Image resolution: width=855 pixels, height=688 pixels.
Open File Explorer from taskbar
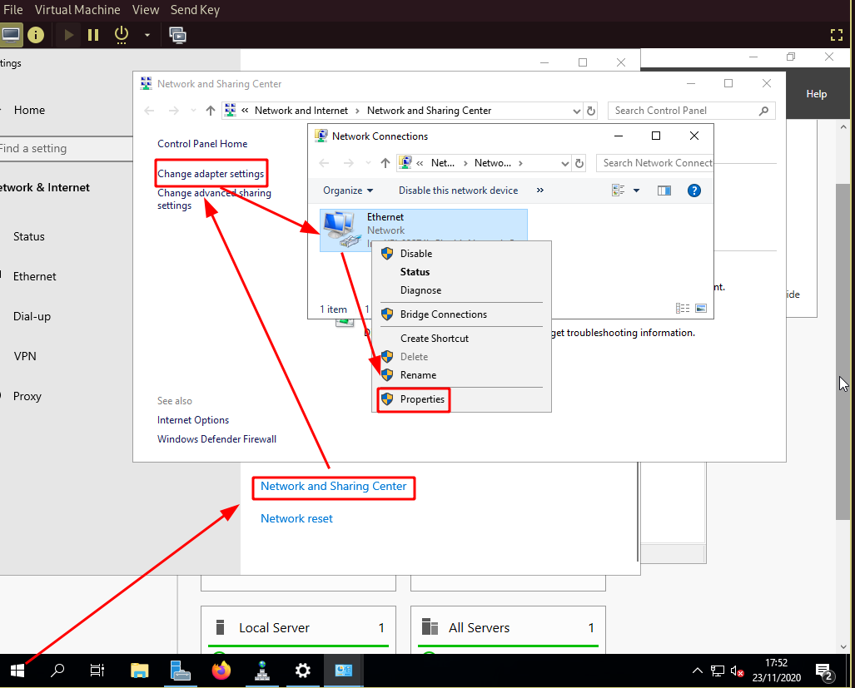(x=140, y=671)
